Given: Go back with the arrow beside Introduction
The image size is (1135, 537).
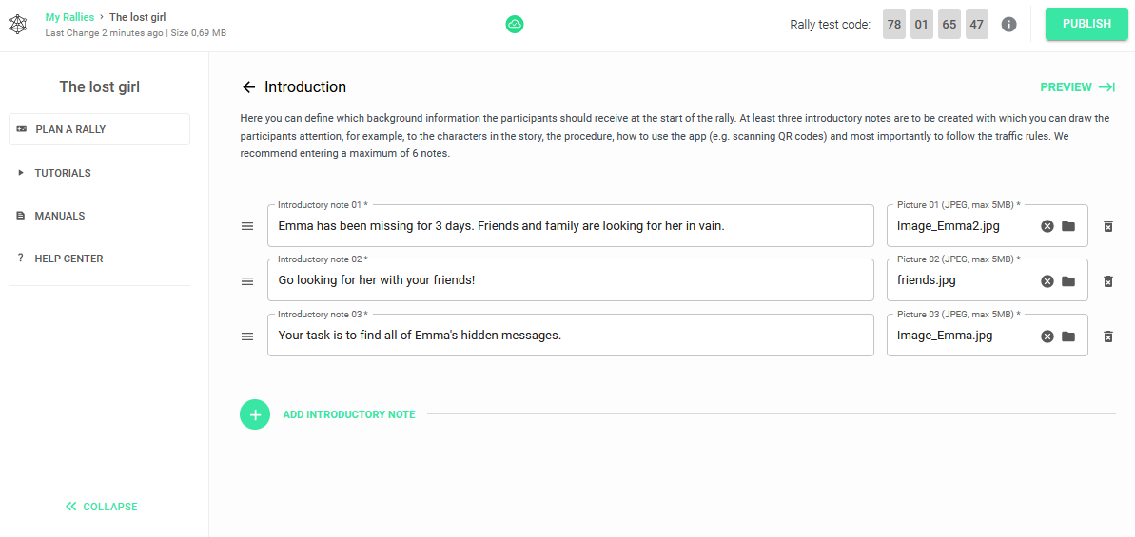Looking at the screenshot, I should [x=249, y=87].
